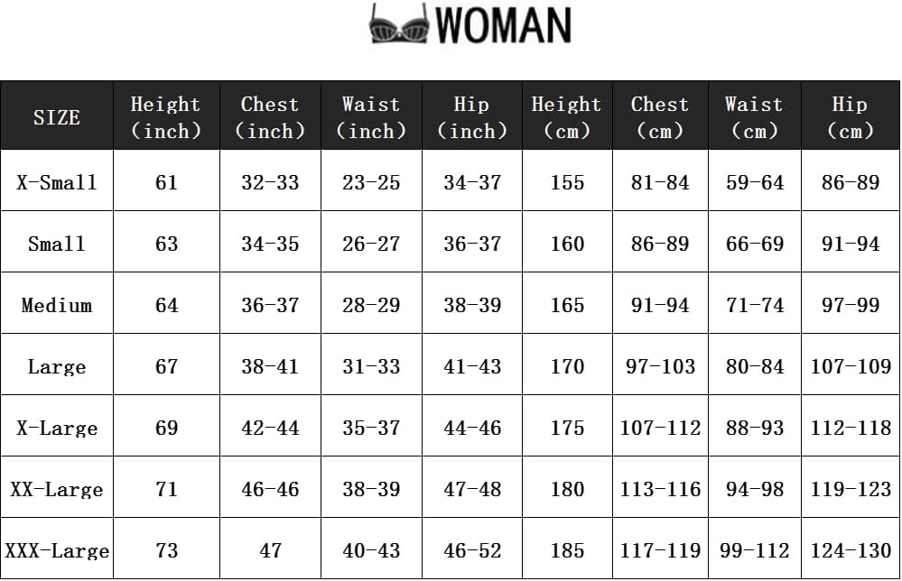Select the X-Small height cell 155
The width and height of the screenshot is (902, 581).
coord(567,182)
